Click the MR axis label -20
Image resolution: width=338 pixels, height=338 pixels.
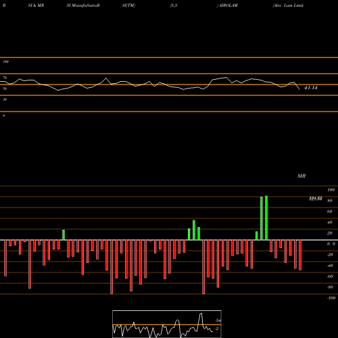[x=330, y=255]
